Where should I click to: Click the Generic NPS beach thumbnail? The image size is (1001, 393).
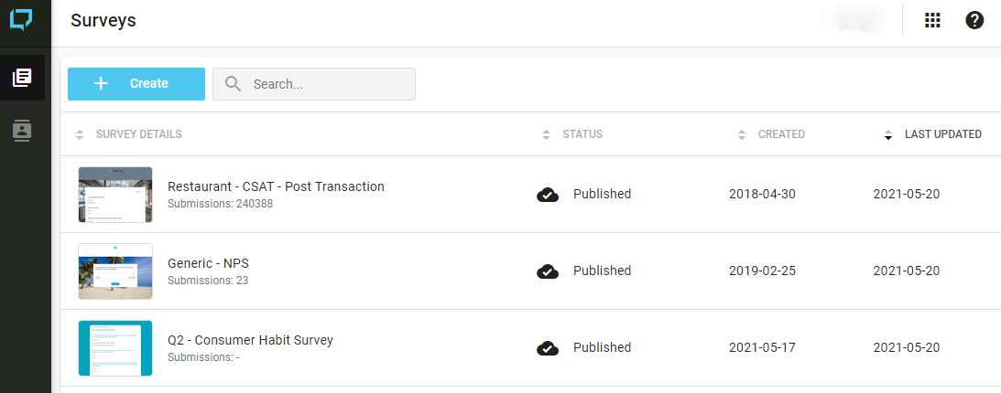point(115,271)
